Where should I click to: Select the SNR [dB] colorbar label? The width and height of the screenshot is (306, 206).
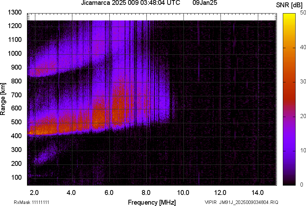point(290,4)
